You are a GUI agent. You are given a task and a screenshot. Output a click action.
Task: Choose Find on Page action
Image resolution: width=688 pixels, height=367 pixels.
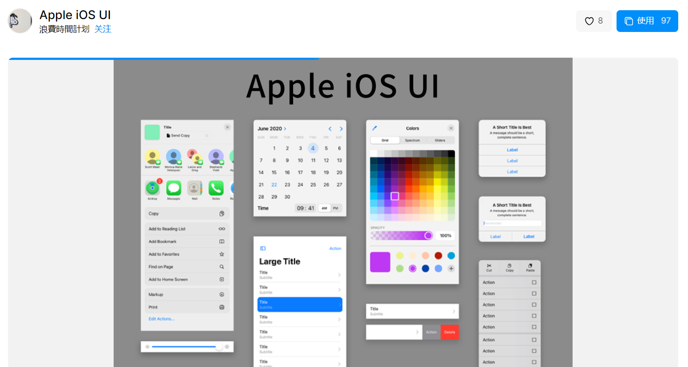click(x=187, y=267)
